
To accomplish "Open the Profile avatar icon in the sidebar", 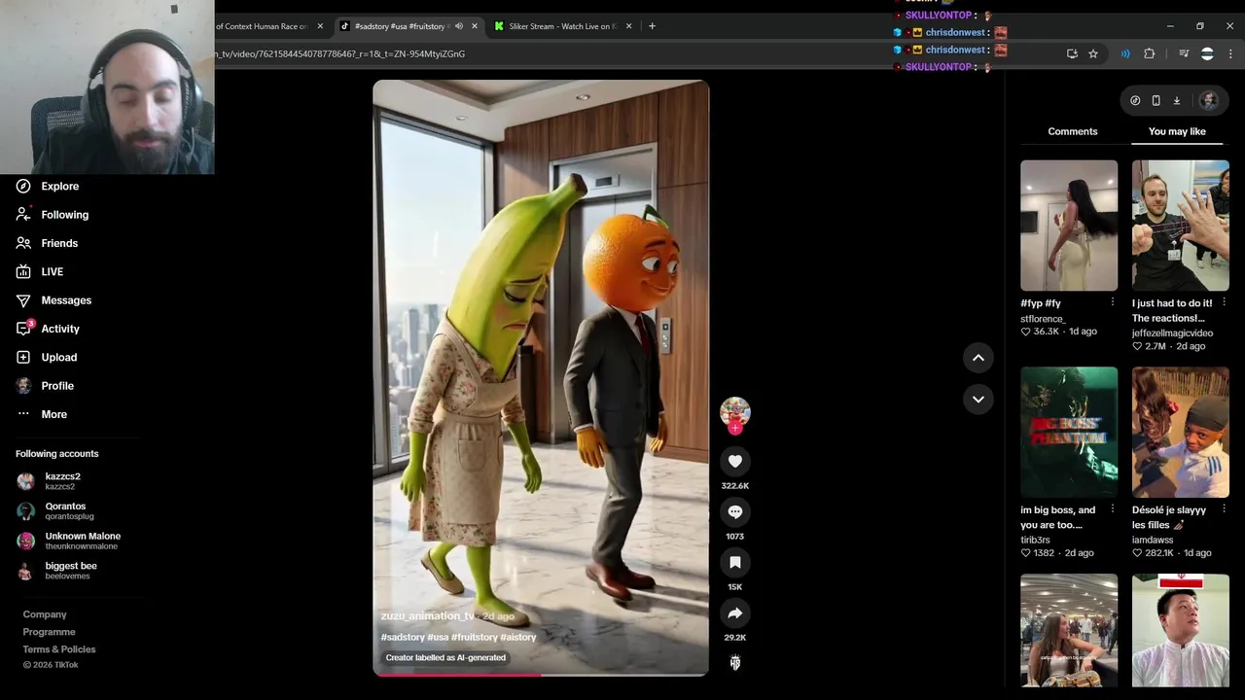I will pyautogui.click(x=23, y=385).
